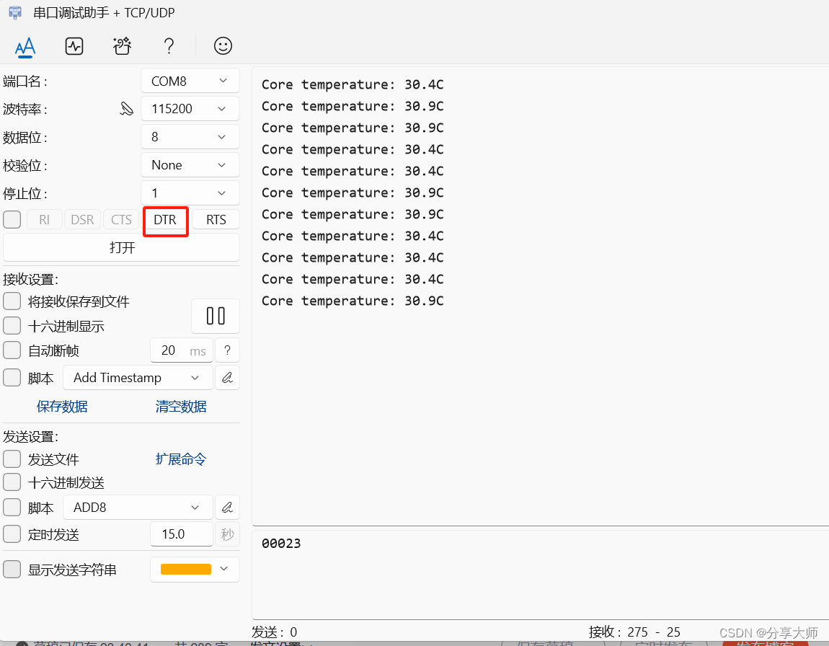Image resolution: width=829 pixels, height=646 pixels.
Task: Toggle the DTR signal
Action: pyautogui.click(x=165, y=221)
